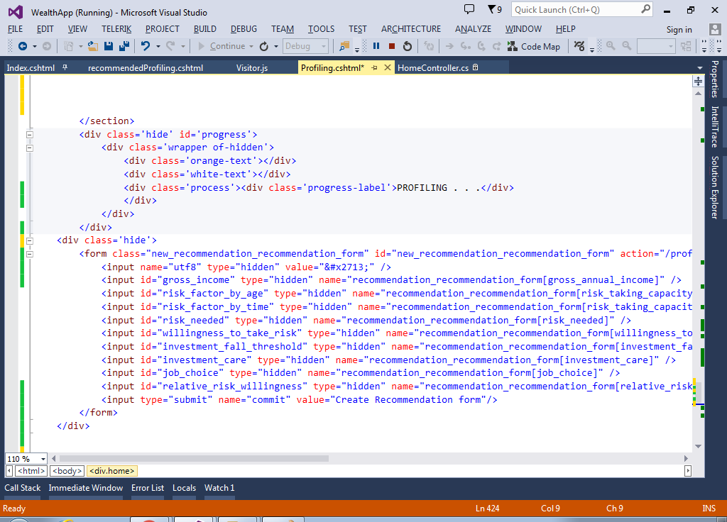Open the IntelliTrace side panel
Screen dimensions: 727x522
(x=714, y=127)
